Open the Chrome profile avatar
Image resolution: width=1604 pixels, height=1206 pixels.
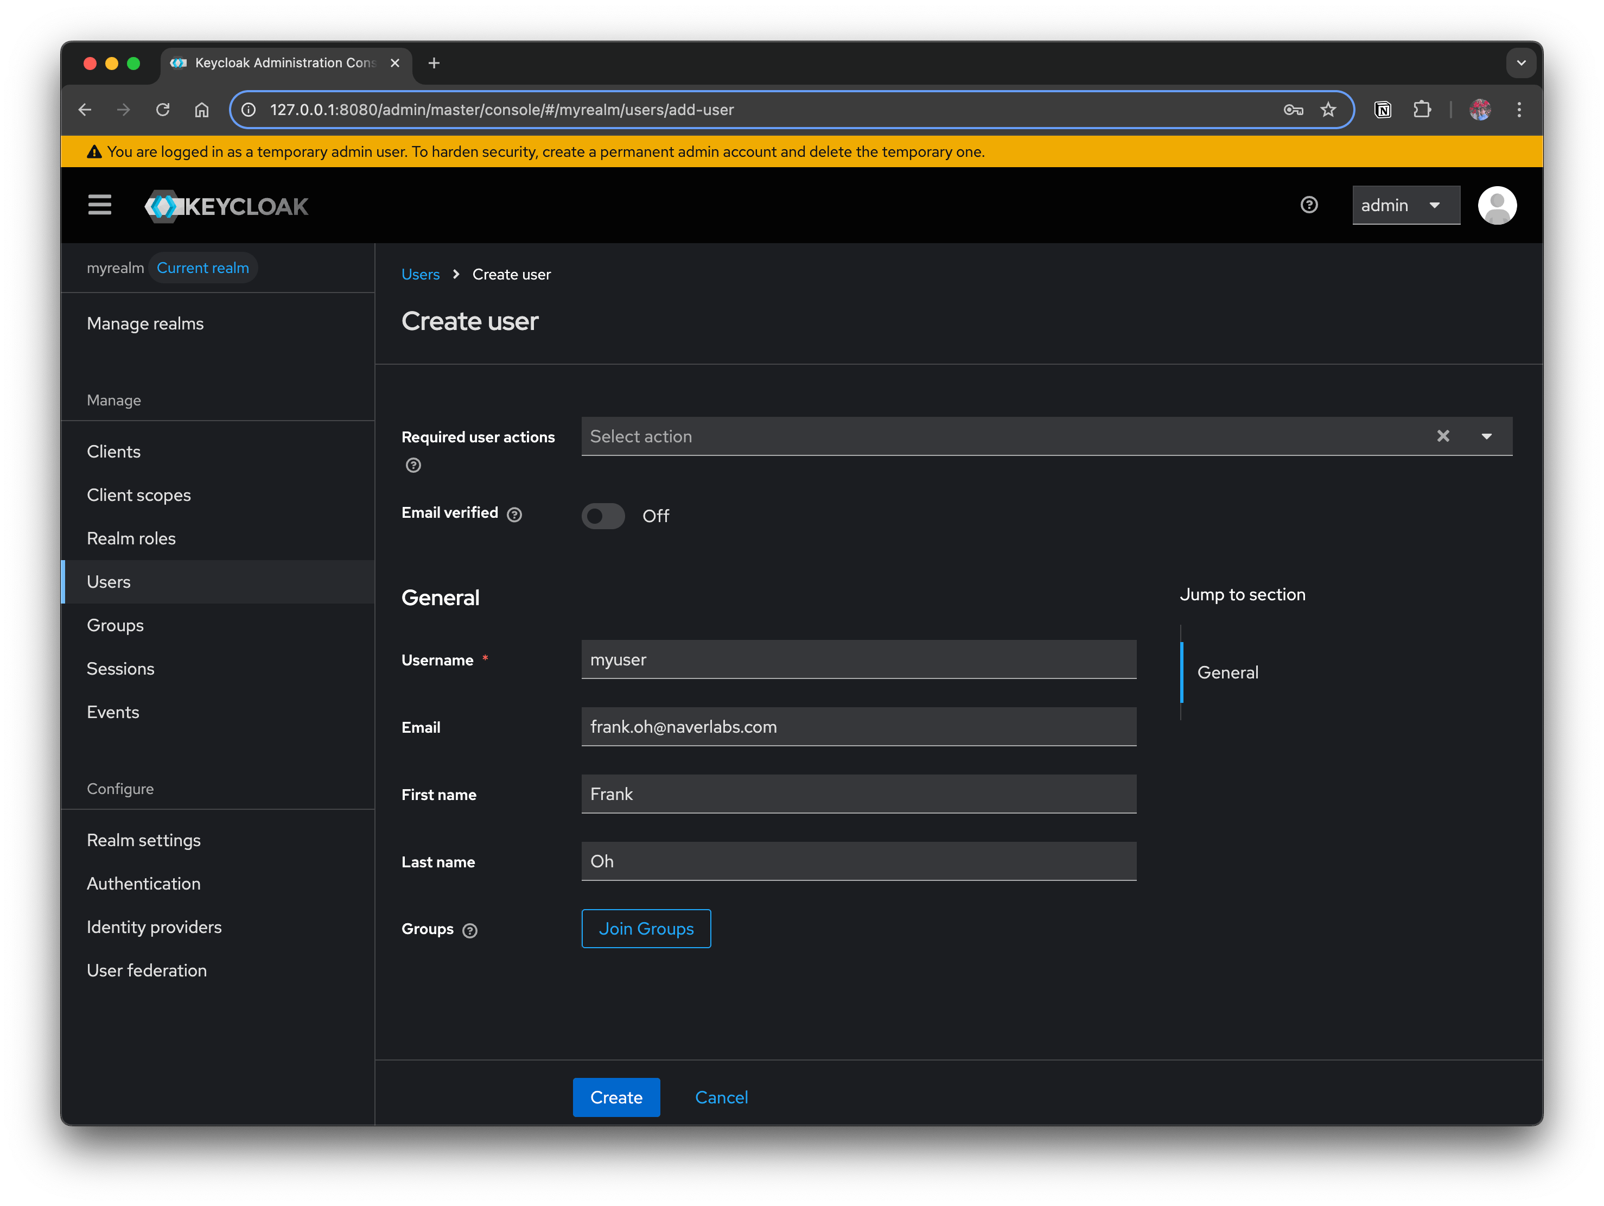(1479, 110)
